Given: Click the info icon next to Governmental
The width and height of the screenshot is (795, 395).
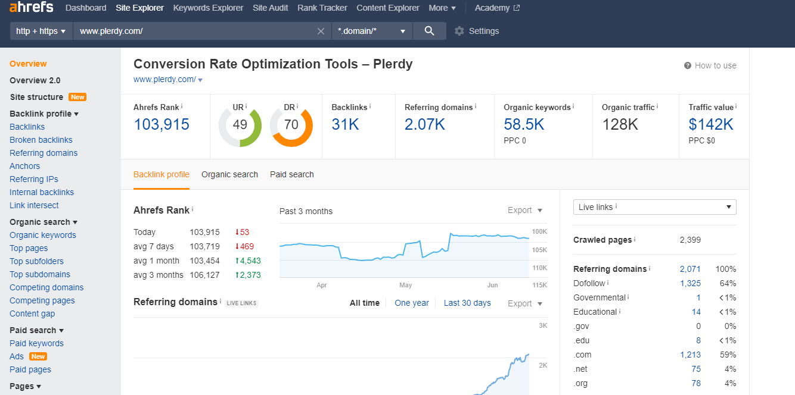Looking at the screenshot, I should (x=629, y=297).
